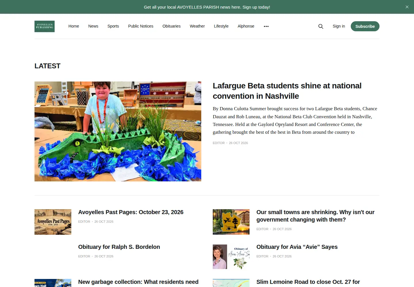Open the search magnifier icon
414x287 pixels.
321,26
